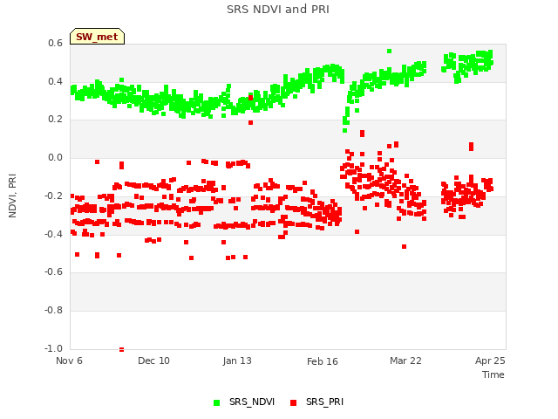558x419 pixels.
Task: Select the red PRI point overlapping green near Jan 13
Action: click(250, 98)
